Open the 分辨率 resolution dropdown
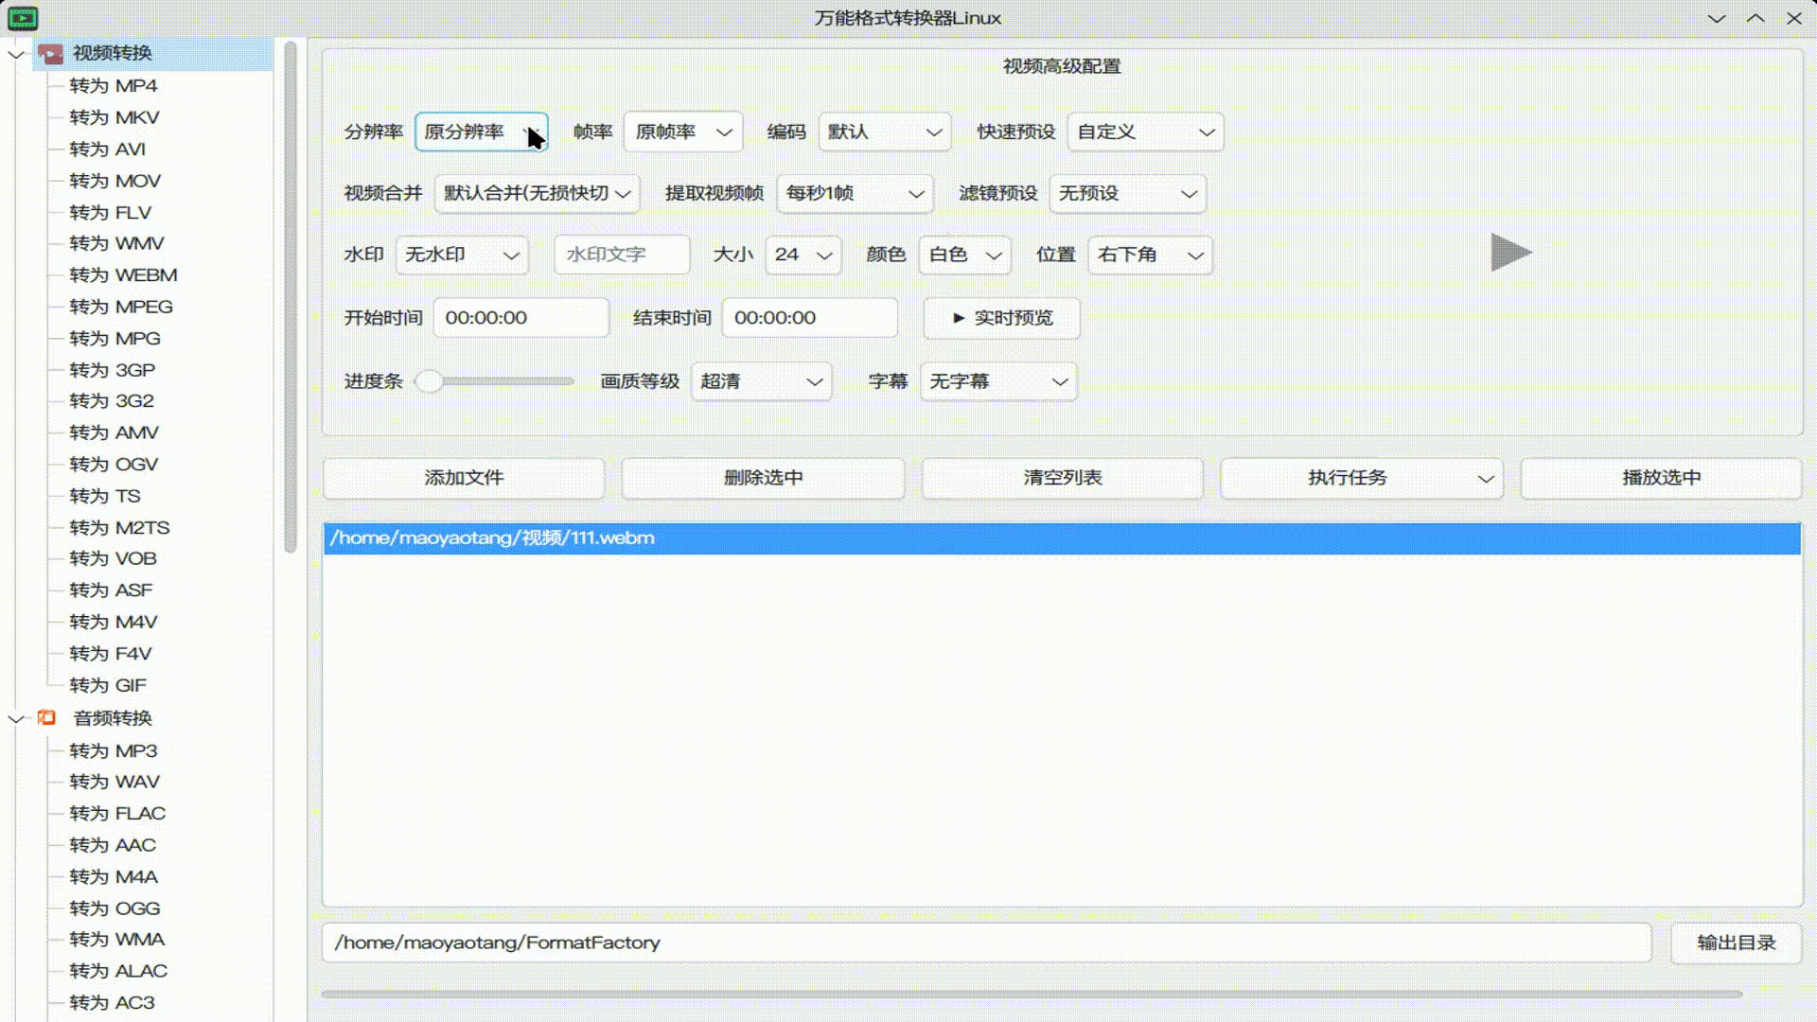 coord(482,132)
